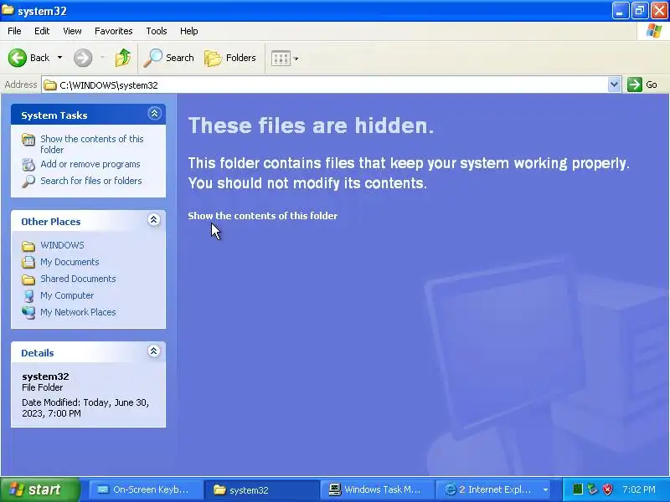Go up one folder level
This screenshot has width=670, height=502.
click(x=122, y=58)
